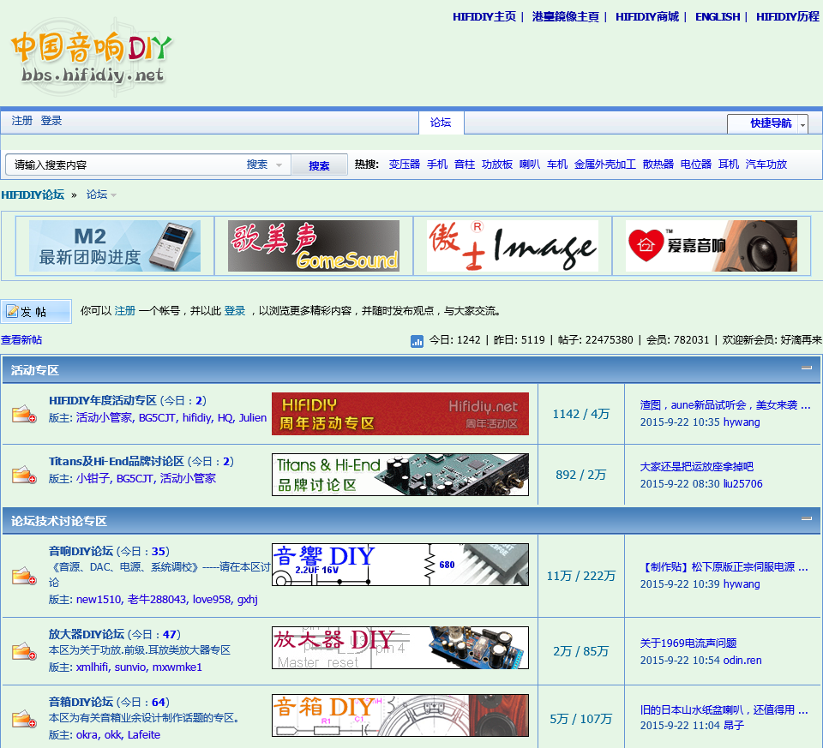Collapse the 论坛技术讨论专区 section
The width and height of the screenshot is (823, 748).
point(806,518)
